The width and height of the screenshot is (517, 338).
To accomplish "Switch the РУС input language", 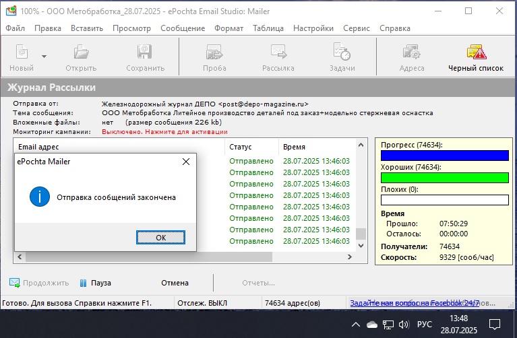I will (425, 325).
